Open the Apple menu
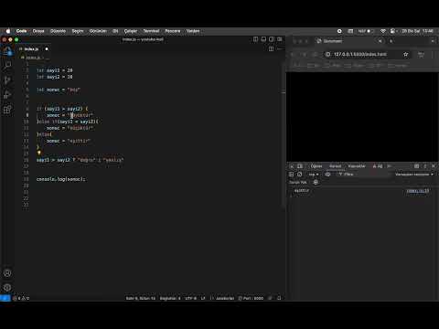Screen dimensions: 439x329 [x=8, y=31]
